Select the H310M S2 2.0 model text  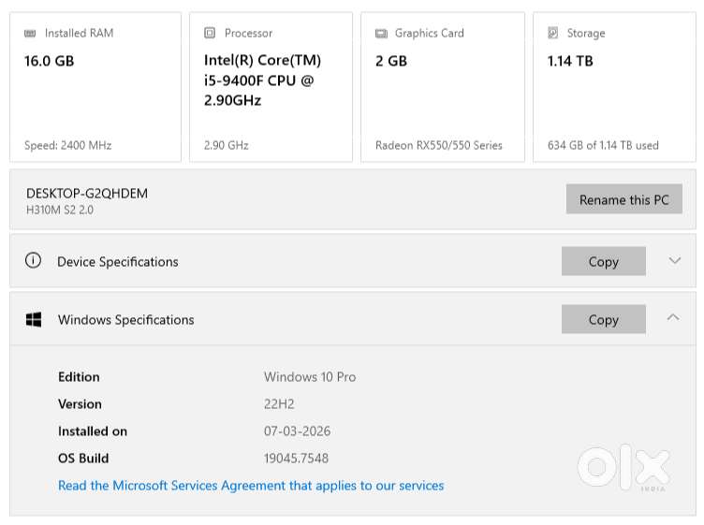click(60, 210)
